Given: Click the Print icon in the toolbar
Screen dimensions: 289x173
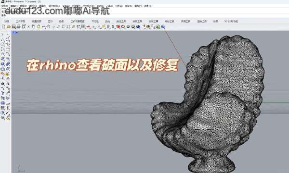Looking at the screenshot, I should [x=18, y=27].
